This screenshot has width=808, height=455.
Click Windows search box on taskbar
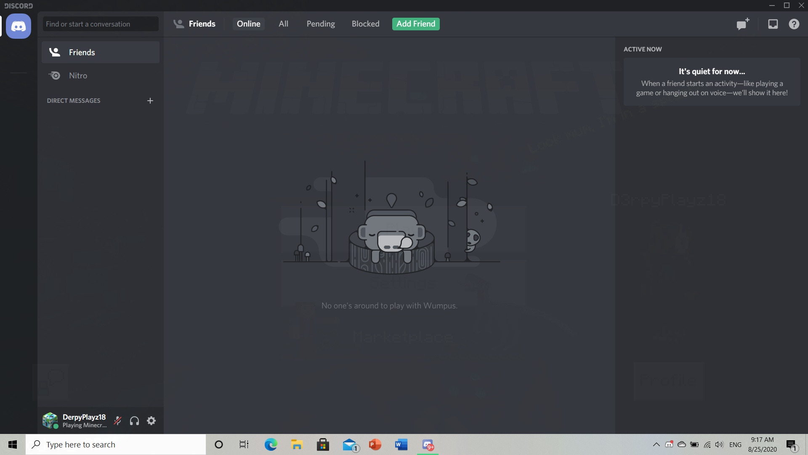[x=116, y=444]
